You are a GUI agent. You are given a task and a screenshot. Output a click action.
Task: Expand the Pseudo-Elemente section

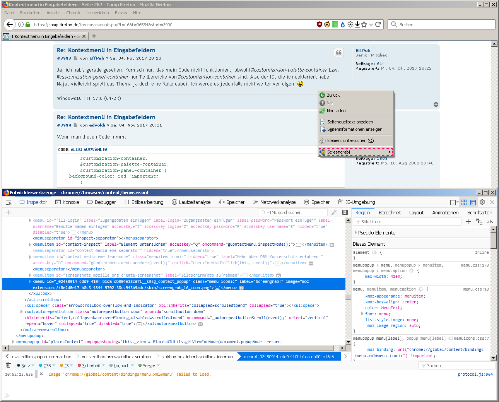pyautogui.click(x=356, y=233)
